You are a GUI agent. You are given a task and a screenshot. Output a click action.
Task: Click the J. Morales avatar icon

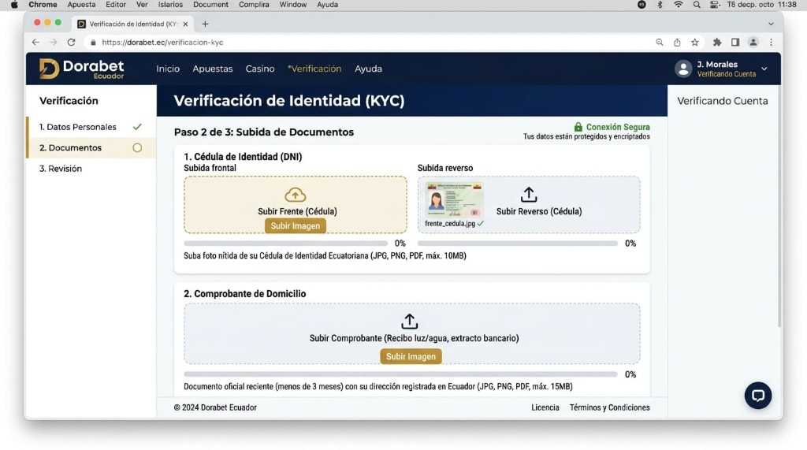[x=683, y=69]
